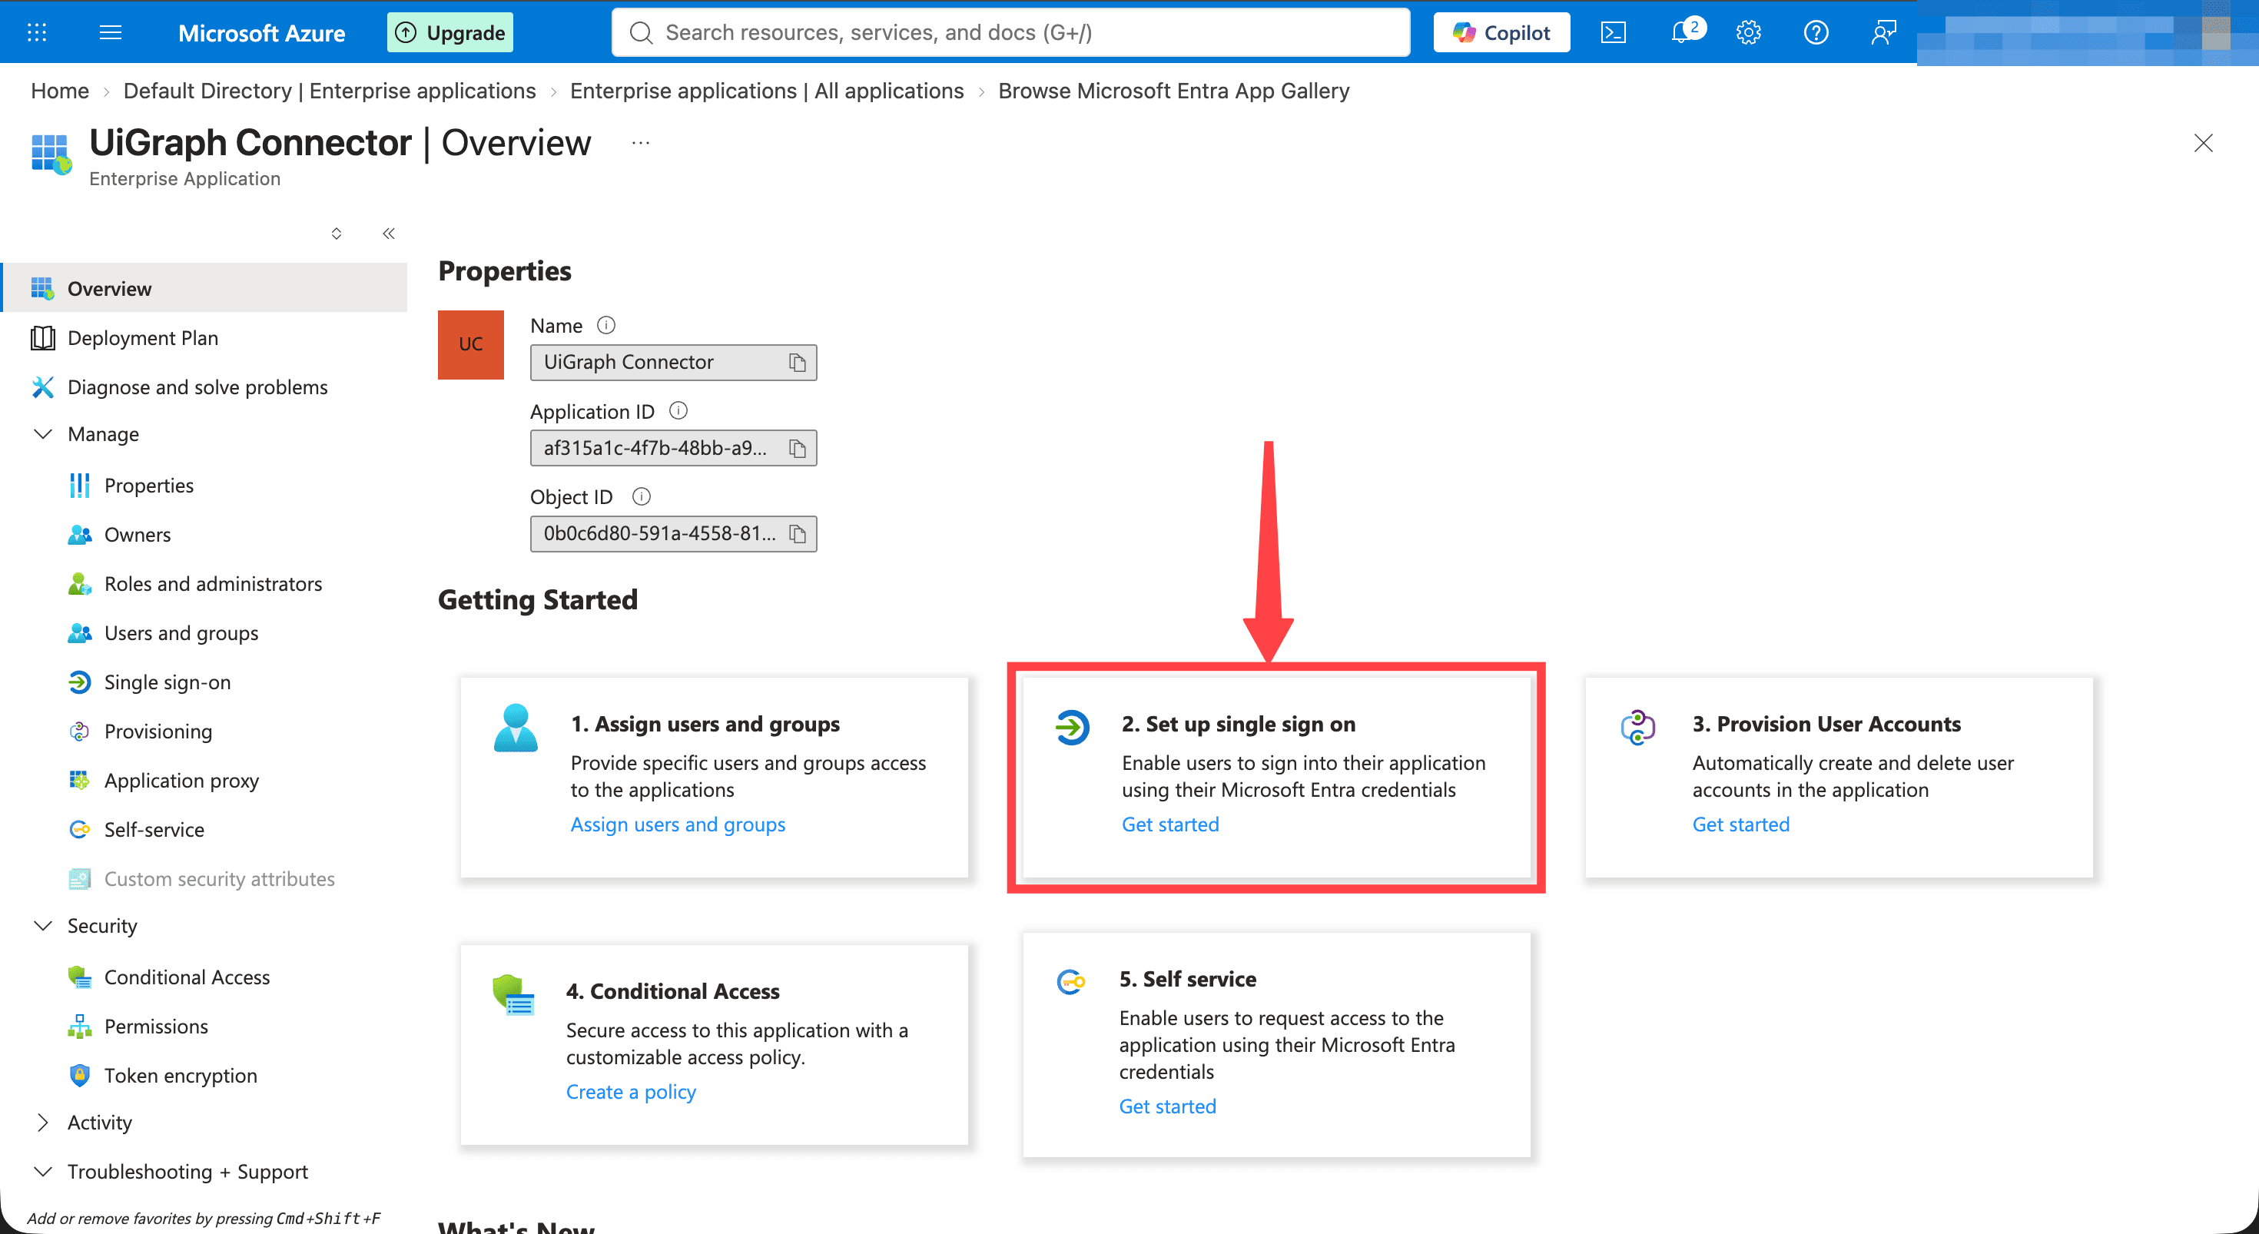This screenshot has width=2259, height=1234.
Task: Open the feedback icon in header
Action: point(1882,32)
